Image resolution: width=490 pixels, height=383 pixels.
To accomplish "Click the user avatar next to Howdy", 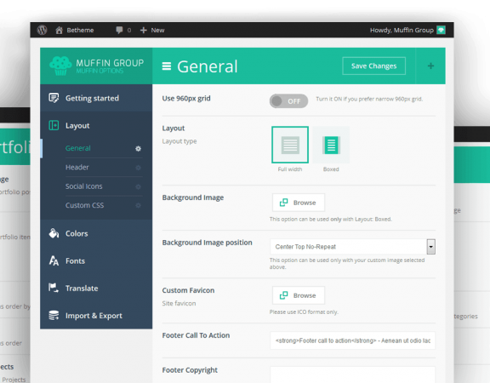I will (x=441, y=30).
